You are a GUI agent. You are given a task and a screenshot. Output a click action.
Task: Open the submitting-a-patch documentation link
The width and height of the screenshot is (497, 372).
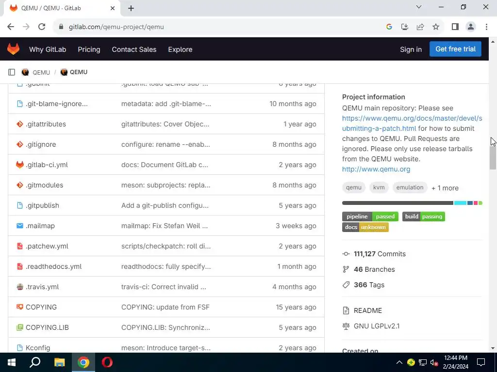click(412, 124)
